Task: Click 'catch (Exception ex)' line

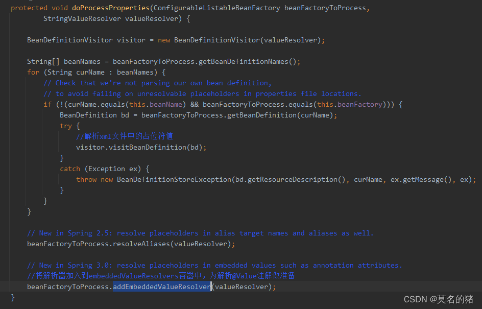Action: click(x=105, y=169)
